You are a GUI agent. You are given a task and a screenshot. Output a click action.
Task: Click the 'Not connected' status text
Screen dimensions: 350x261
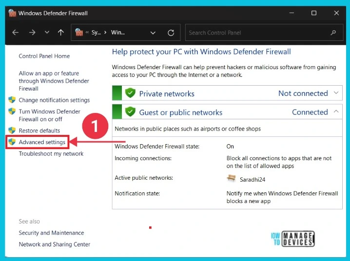[x=303, y=93]
